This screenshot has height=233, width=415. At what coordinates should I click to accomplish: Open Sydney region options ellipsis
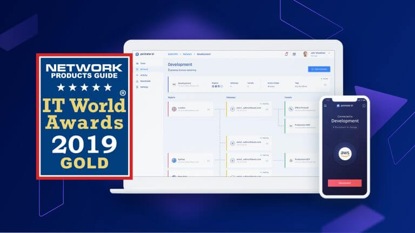tap(209, 161)
